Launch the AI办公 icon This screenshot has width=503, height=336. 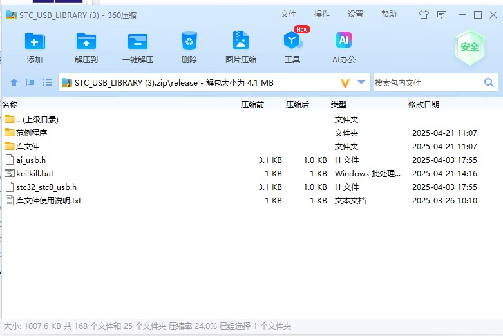pyautogui.click(x=343, y=42)
